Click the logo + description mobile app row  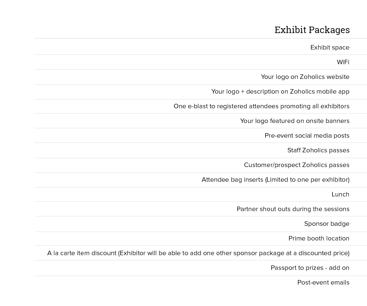280,91
